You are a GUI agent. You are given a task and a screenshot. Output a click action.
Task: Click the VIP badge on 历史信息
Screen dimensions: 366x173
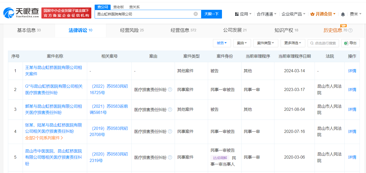pyautogui.click(x=343, y=26)
